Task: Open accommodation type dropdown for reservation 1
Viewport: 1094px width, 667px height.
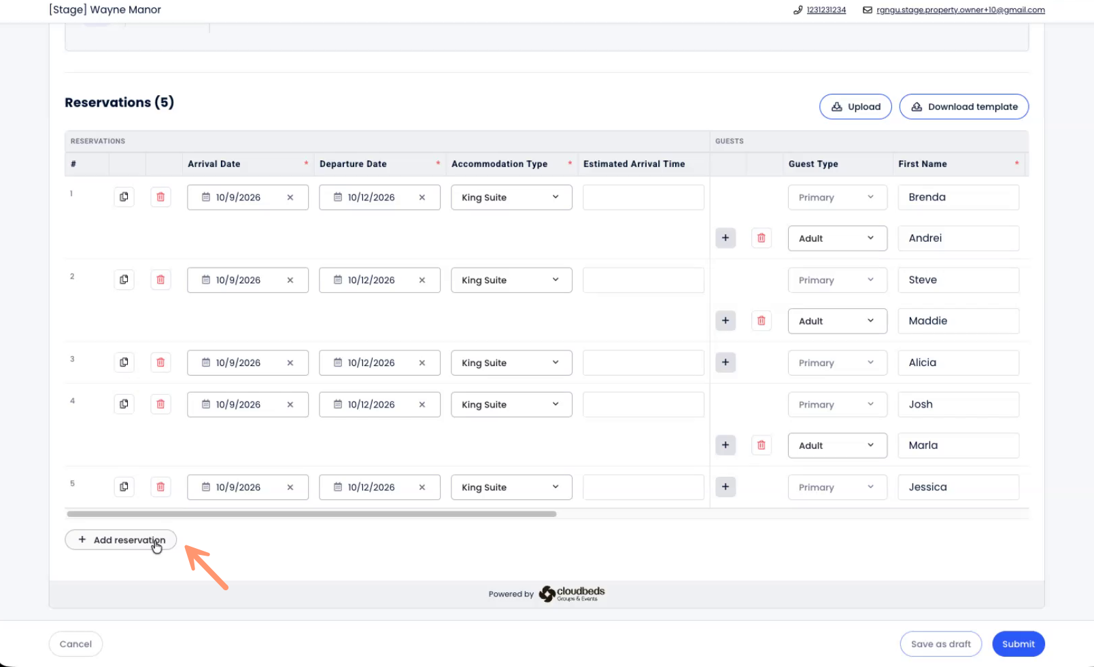Action: point(511,198)
